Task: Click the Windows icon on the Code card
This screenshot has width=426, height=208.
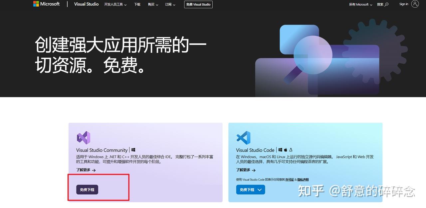Action: [x=280, y=150]
